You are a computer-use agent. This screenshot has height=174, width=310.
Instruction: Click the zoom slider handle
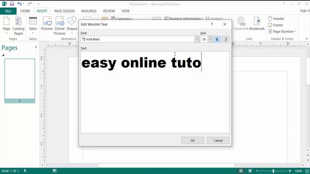(x=273, y=171)
